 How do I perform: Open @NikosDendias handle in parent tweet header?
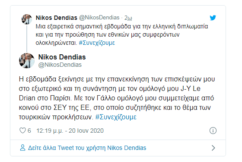pyautogui.click(x=99, y=18)
